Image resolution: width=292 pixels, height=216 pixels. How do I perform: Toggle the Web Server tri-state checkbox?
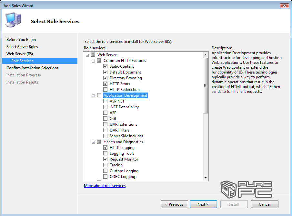point(93,55)
